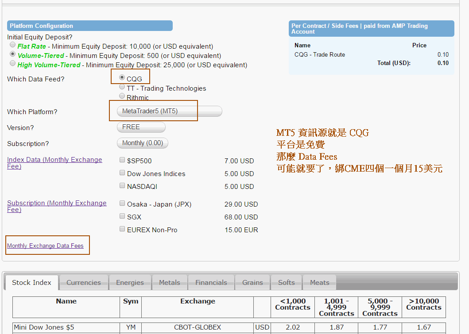Image resolution: width=469 pixels, height=334 pixels.
Task: Click the YM symbol cell
Action: (131, 327)
